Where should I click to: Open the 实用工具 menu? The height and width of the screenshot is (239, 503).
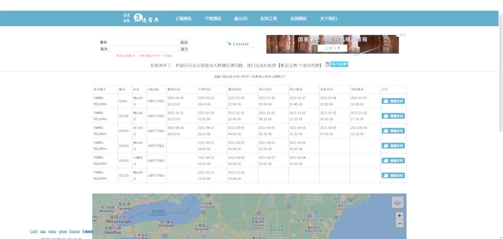point(269,19)
